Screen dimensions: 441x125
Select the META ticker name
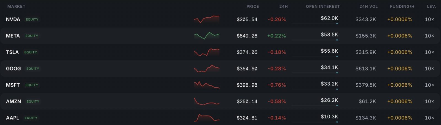tap(13, 36)
